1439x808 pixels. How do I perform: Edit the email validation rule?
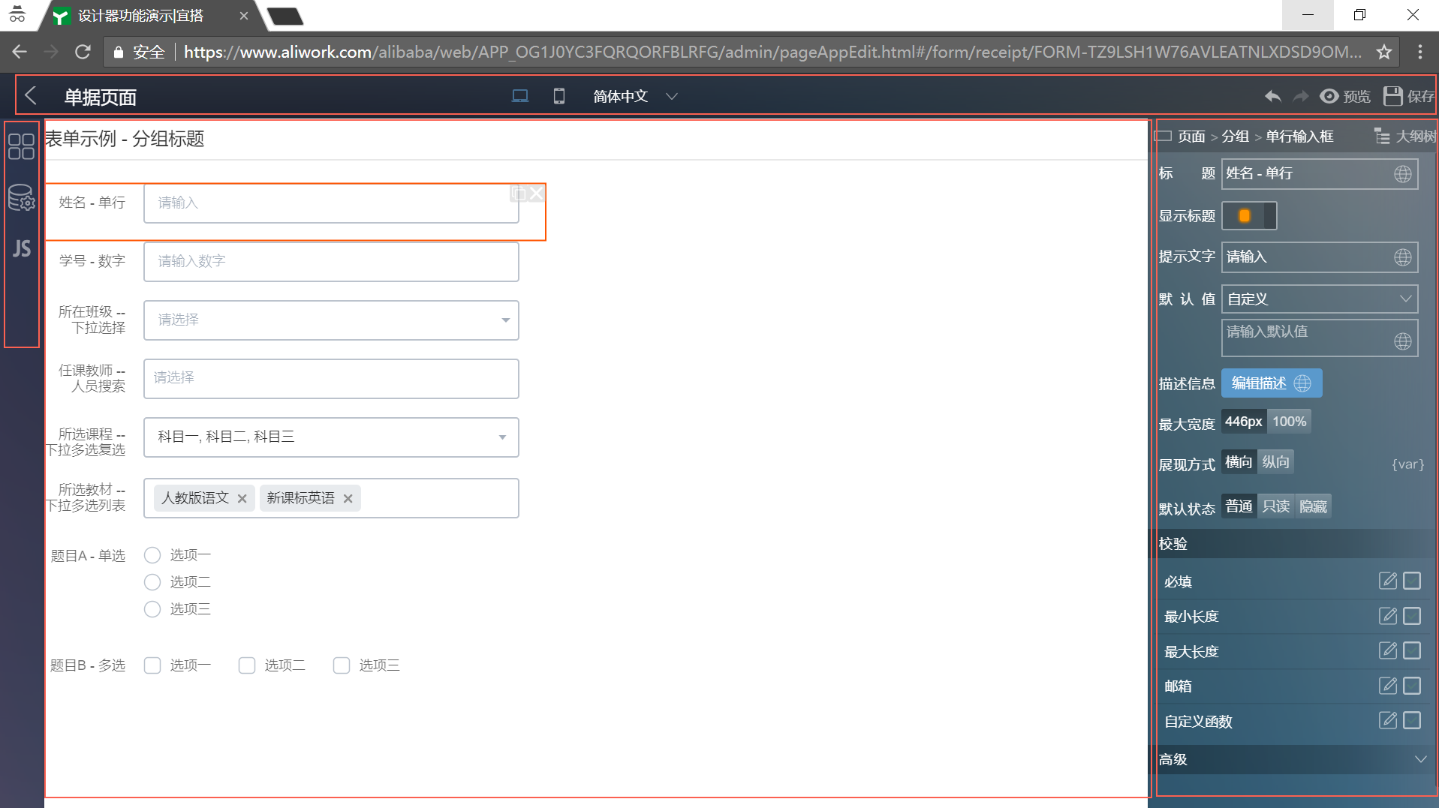click(1388, 686)
